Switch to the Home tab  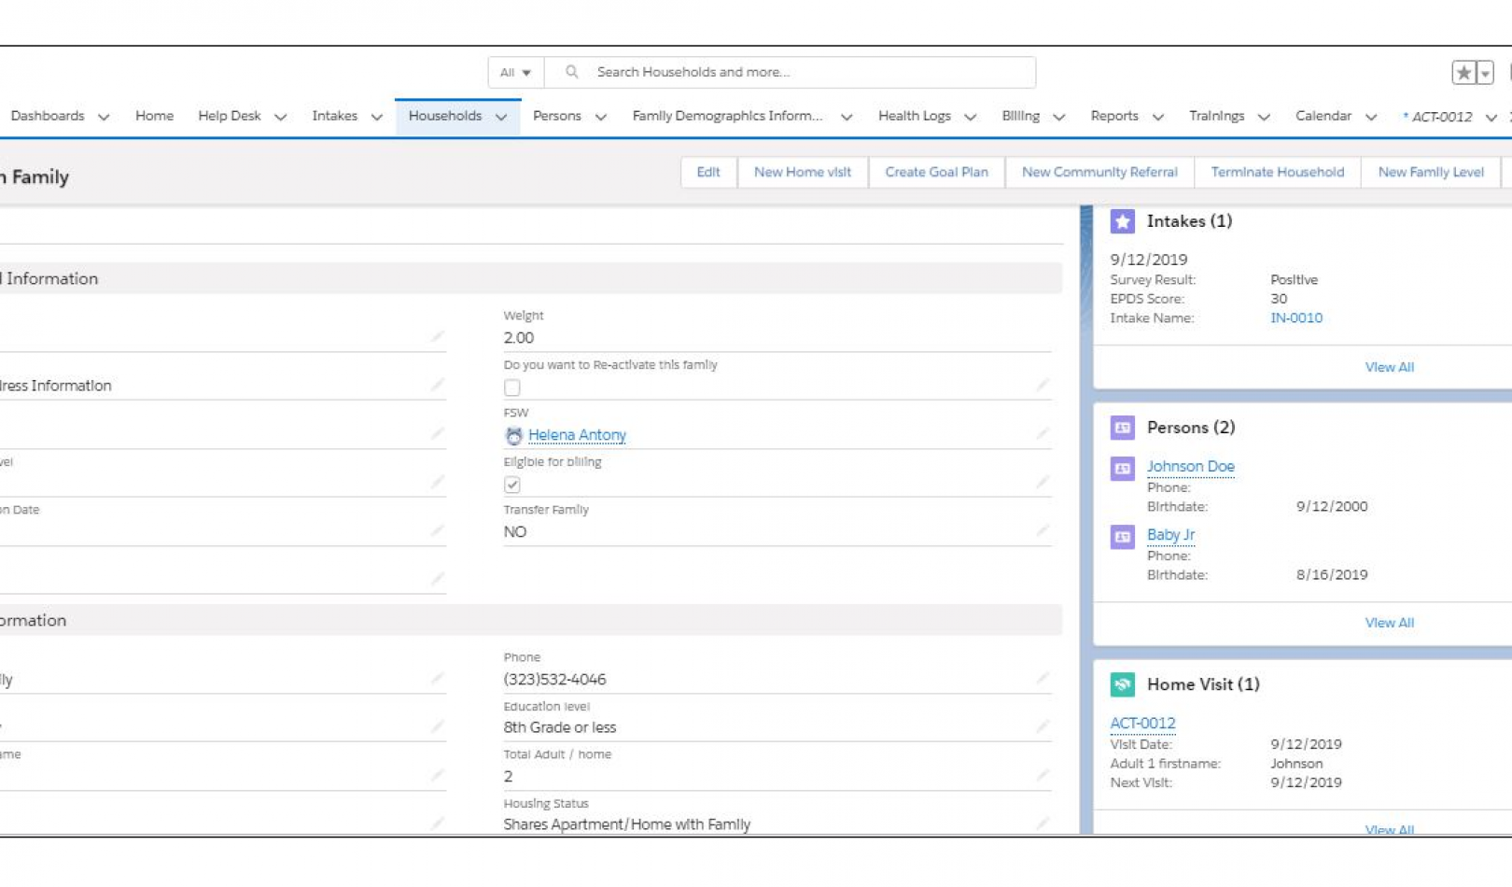[x=154, y=116]
